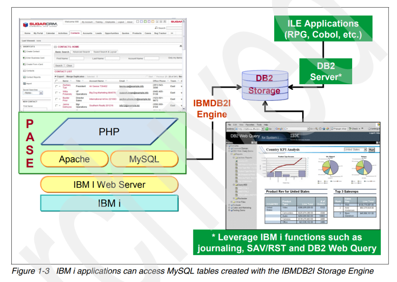
Task: Click the Run button in Country KPI Analysis
Action: [371, 150]
